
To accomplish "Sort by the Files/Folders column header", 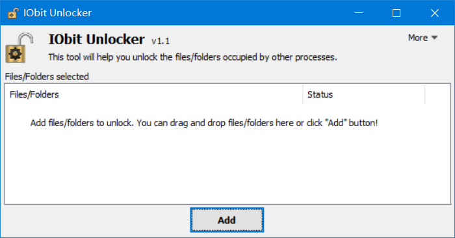I will click(153, 94).
